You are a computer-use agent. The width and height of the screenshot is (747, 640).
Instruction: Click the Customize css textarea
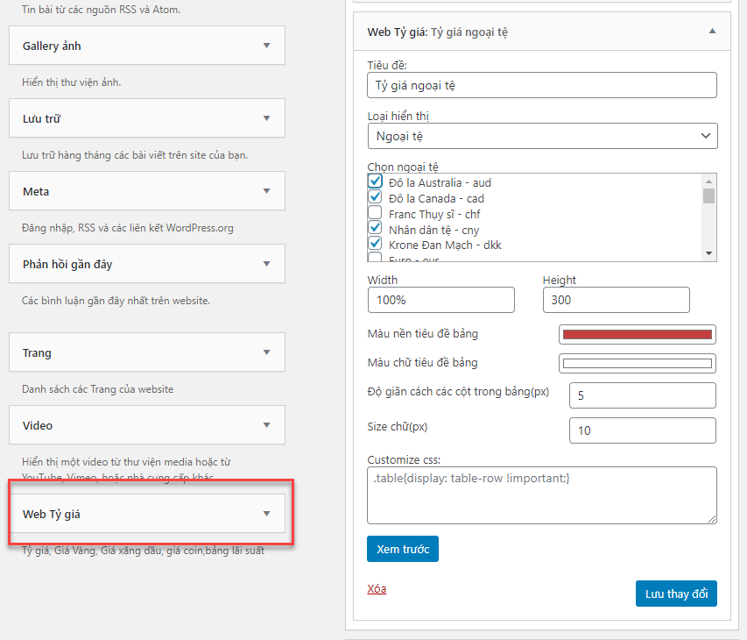pyautogui.click(x=542, y=495)
